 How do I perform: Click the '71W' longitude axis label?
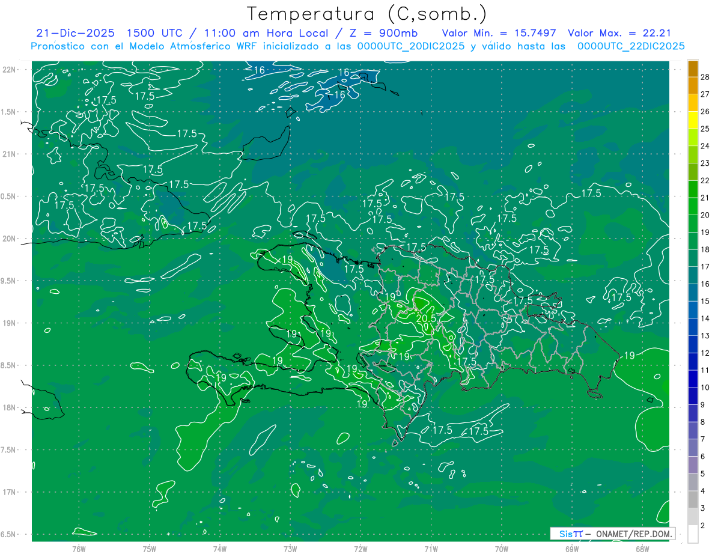point(431,549)
